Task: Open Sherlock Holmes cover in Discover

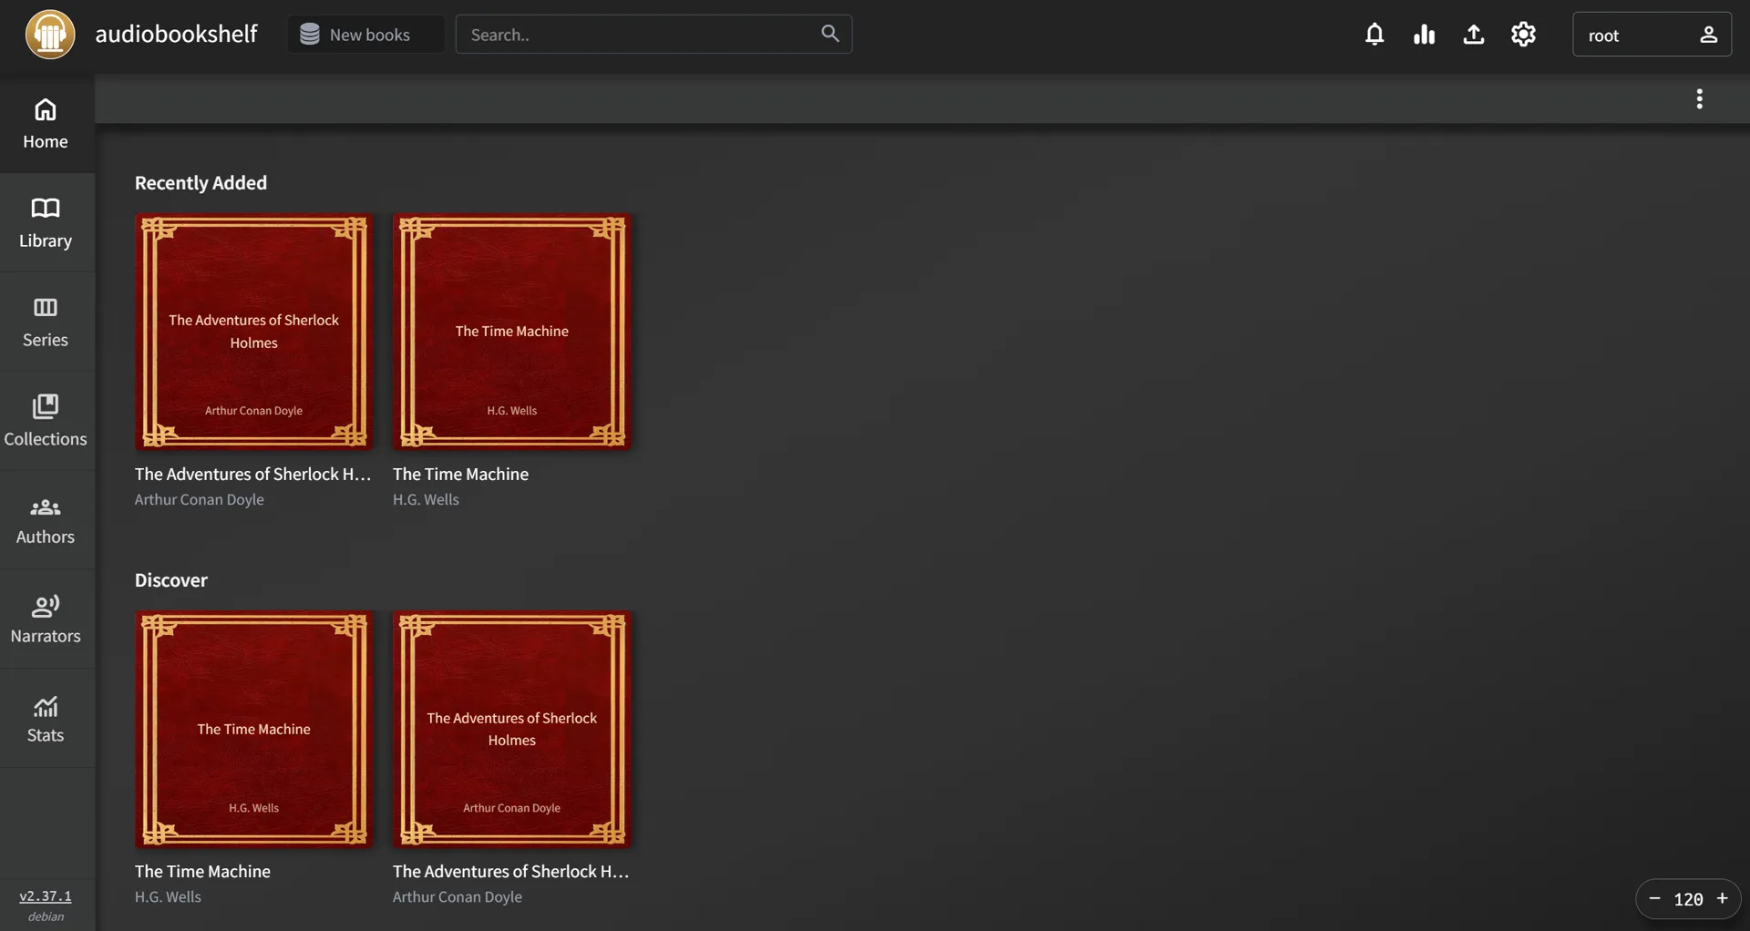Action: pyautogui.click(x=512, y=729)
